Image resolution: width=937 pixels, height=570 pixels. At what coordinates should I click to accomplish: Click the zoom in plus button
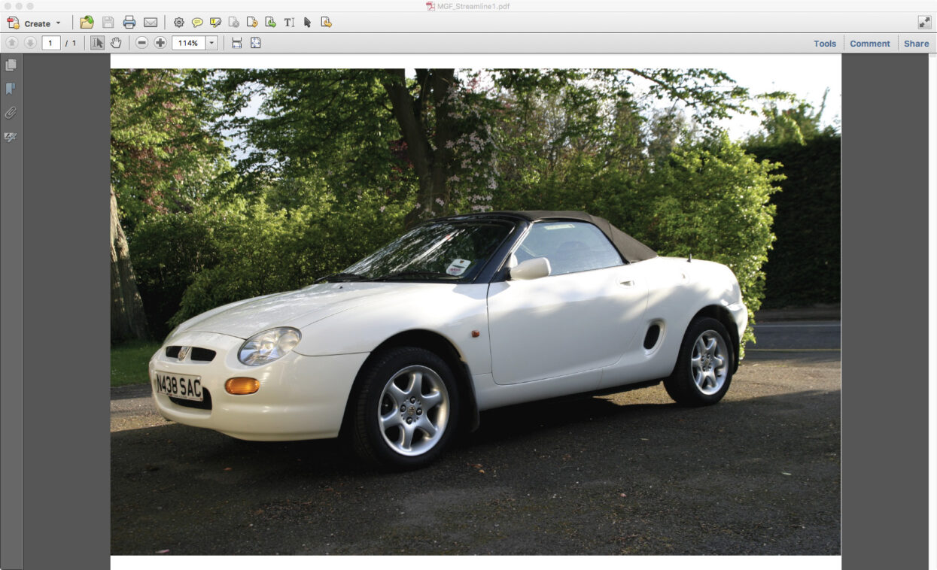click(x=160, y=43)
